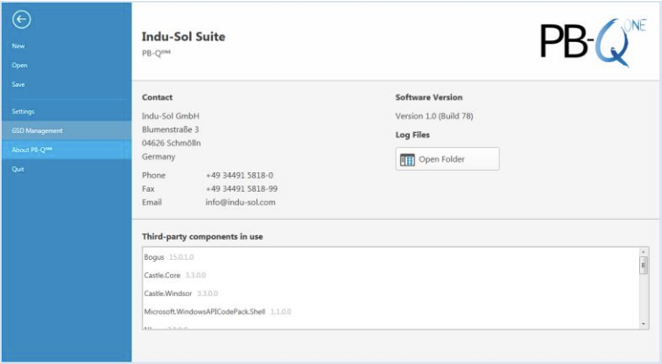Click the info@indu-sol.com email address
The image size is (662, 364).
(240, 202)
